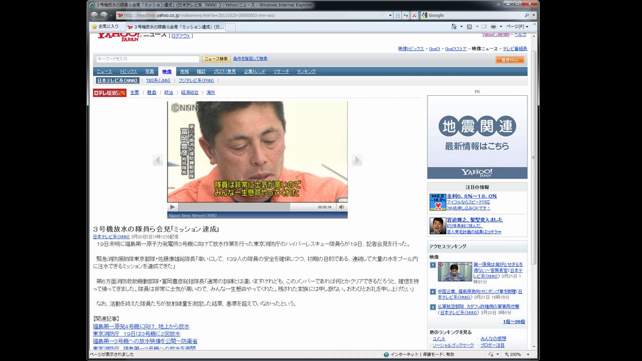
Task: Click the 日テレNEWS24 logo
Action: click(110, 93)
